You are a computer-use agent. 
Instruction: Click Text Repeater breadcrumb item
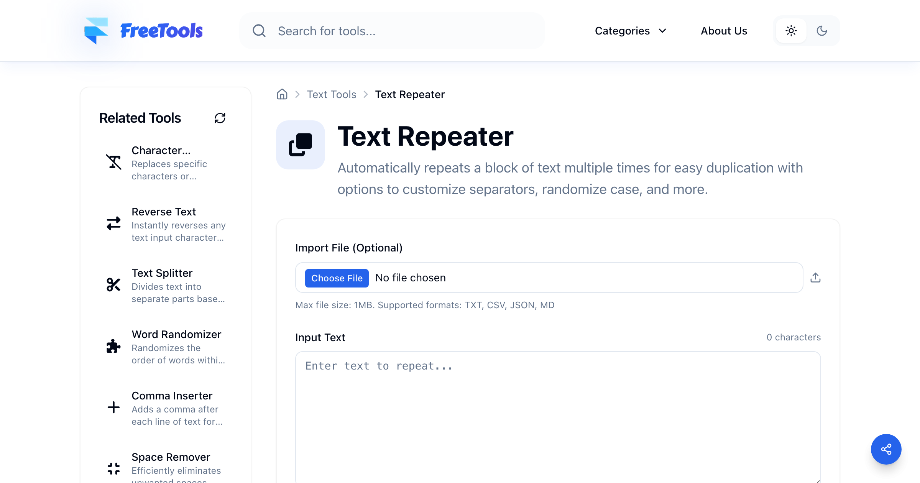pyautogui.click(x=410, y=94)
